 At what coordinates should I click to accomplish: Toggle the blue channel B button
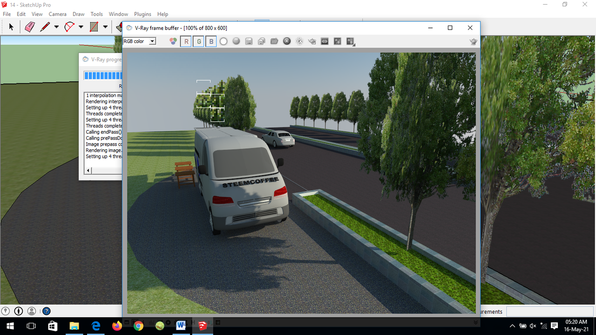211,41
